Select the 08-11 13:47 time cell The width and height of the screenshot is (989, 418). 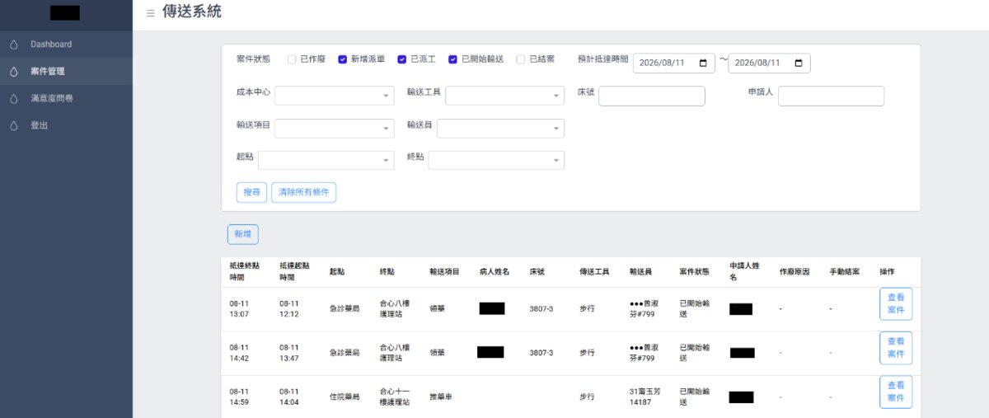point(290,352)
